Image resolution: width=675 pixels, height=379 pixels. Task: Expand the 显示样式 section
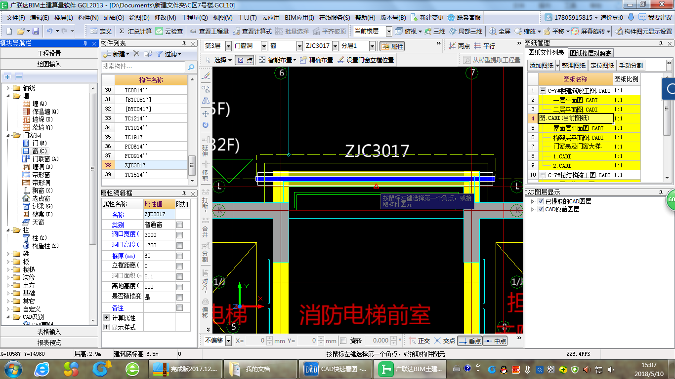click(106, 327)
